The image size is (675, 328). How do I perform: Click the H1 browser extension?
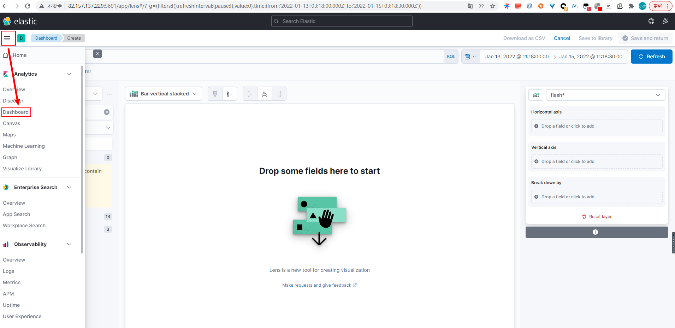point(609,6)
